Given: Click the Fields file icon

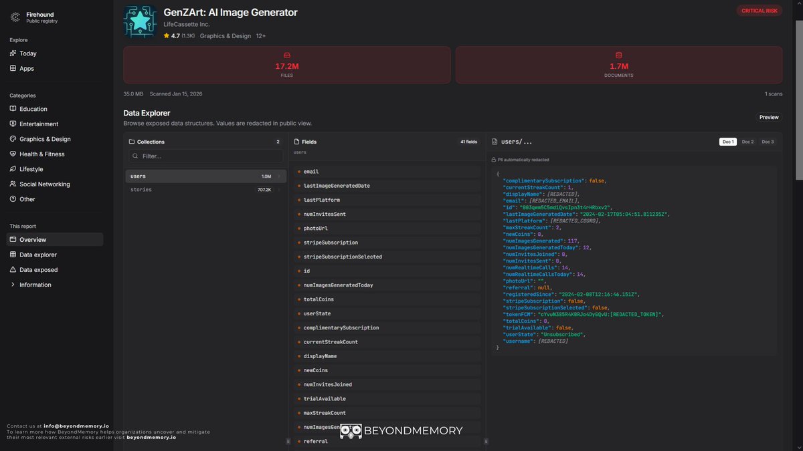Looking at the screenshot, I should pyautogui.click(x=296, y=142).
